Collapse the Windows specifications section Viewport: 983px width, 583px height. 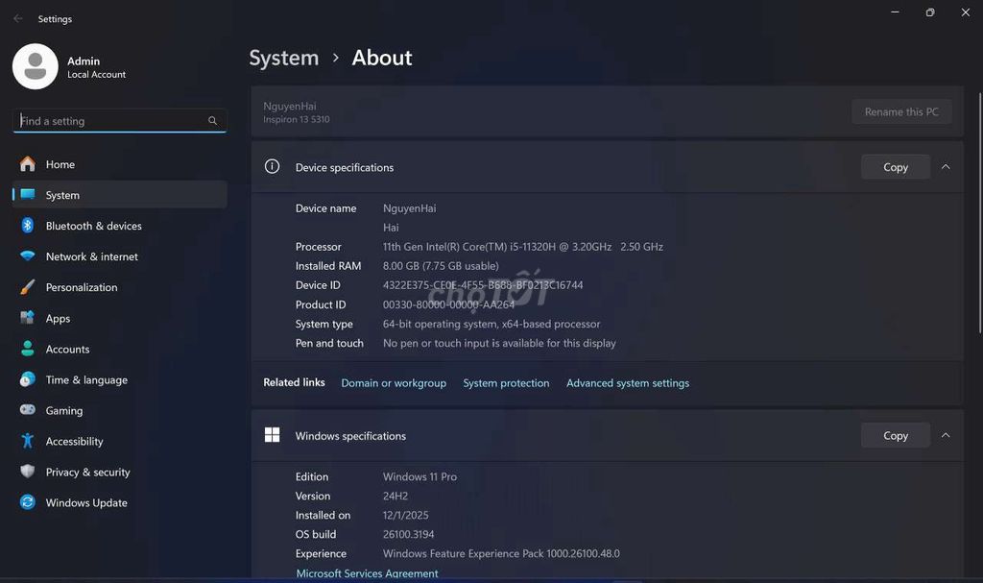pyautogui.click(x=946, y=435)
